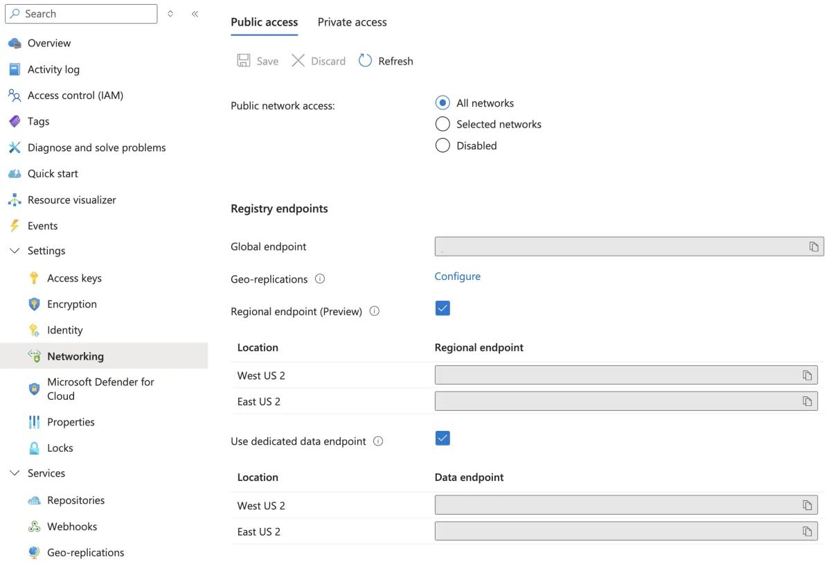The image size is (831, 564).
Task: Copy the Global endpoint value
Action: coord(814,247)
